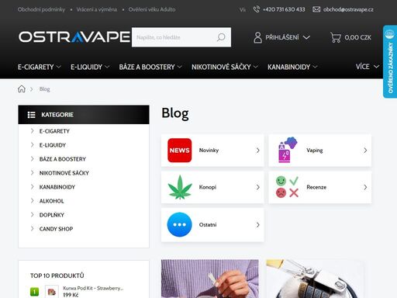Open the VÍCE dropdown menu
Screen dimensions: 397x298
pos(368,67)
